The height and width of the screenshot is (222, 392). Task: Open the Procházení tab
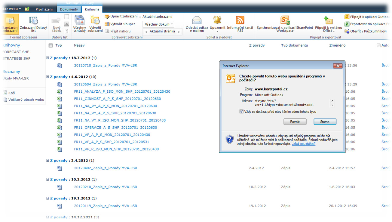(x=44, y=9)
